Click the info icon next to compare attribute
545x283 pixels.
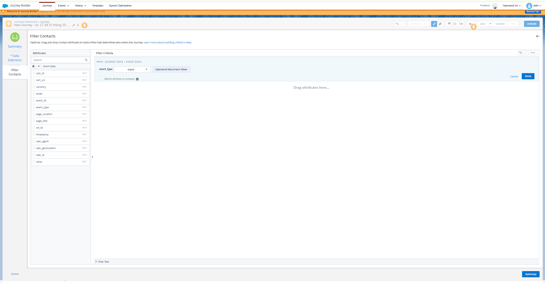click(137, 79)
